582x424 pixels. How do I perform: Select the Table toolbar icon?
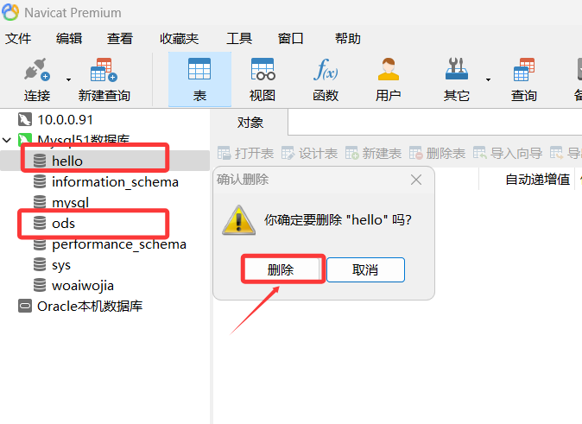199,69
